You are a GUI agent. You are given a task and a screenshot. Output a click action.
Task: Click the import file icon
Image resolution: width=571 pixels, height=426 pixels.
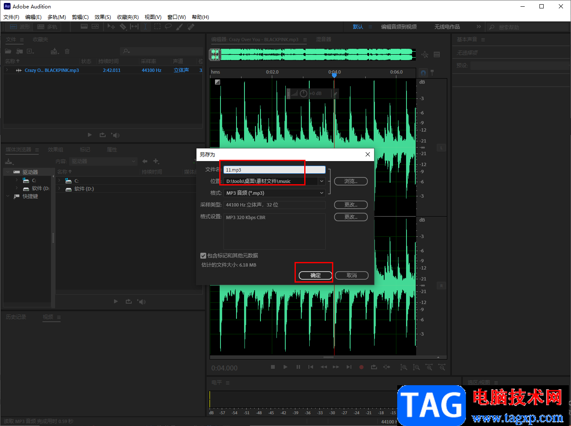pos(19,51)
